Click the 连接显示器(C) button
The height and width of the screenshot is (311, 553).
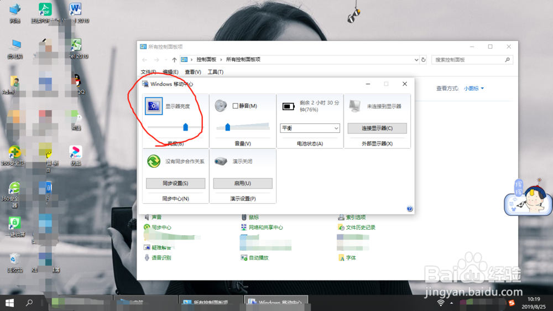coord(377,128)
